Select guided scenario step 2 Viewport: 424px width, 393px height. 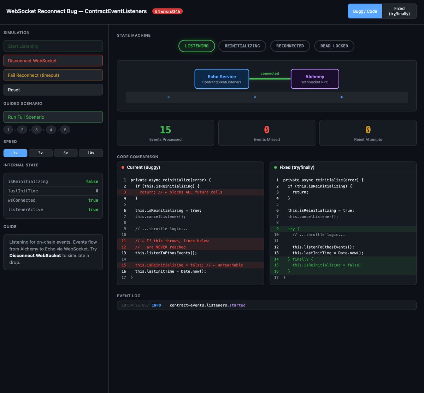click(22, 130)
